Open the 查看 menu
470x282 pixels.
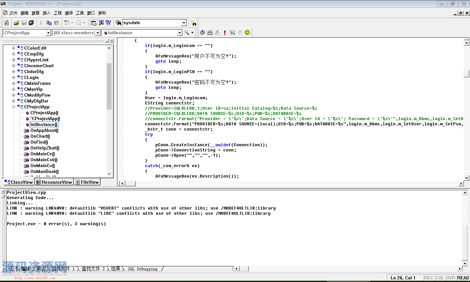tap(36, 13)
